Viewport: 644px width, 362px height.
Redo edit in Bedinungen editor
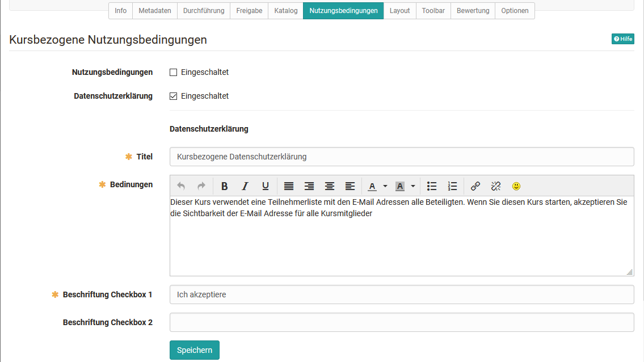(201, 186)
